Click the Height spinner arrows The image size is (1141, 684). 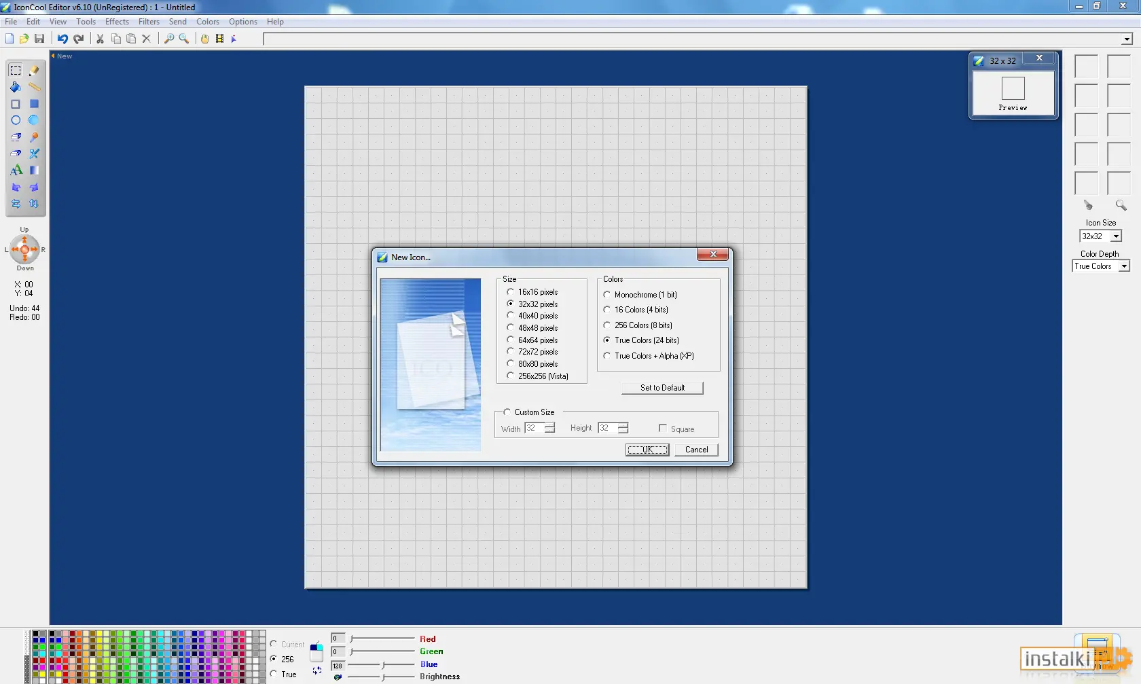pos(623,428)
